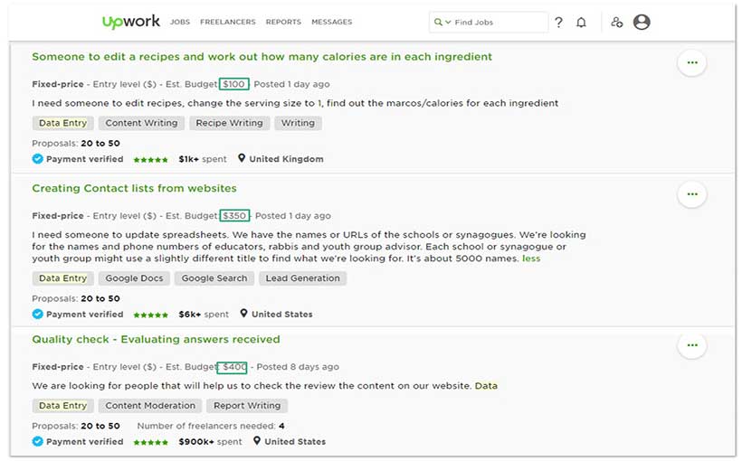Click the $400 budget value
Screen dimensions: 742x461
(233, 367)
